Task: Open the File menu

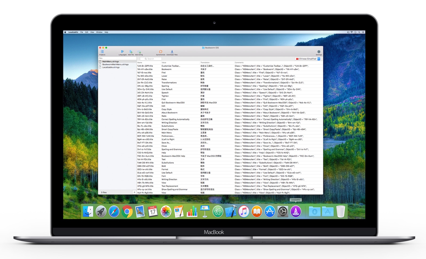Action: 81,32
